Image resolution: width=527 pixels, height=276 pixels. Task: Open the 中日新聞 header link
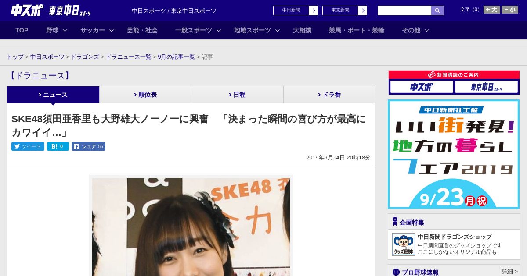coord(291,11)
